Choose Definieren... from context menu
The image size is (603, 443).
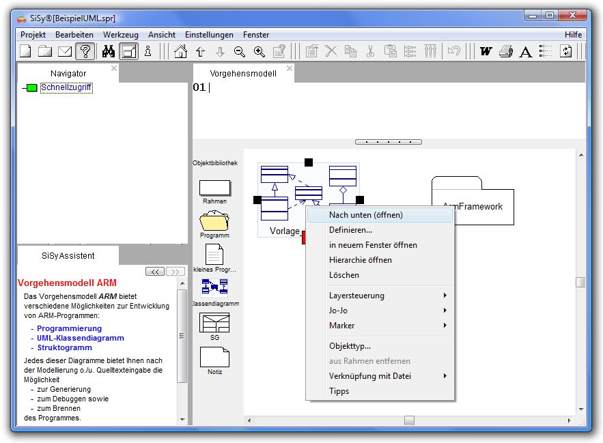tap(380, 230)
